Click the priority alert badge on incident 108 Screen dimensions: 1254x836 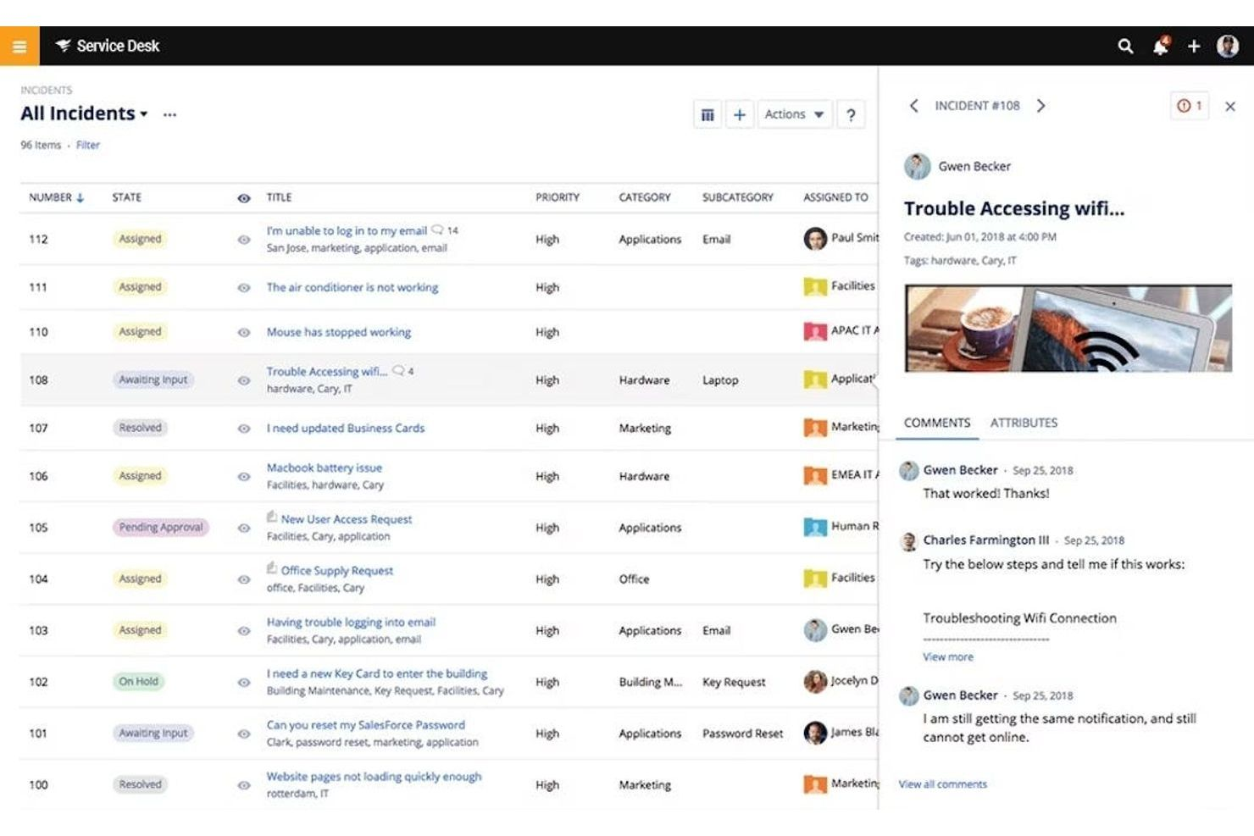(1190, 106)
